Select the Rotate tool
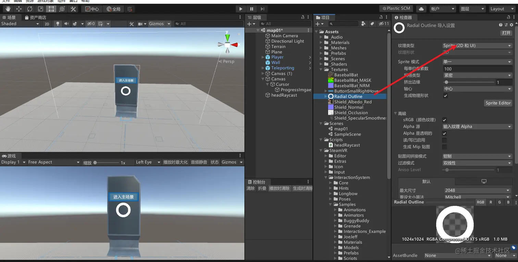This screenshot has width=518, height=262. [30, 9]
